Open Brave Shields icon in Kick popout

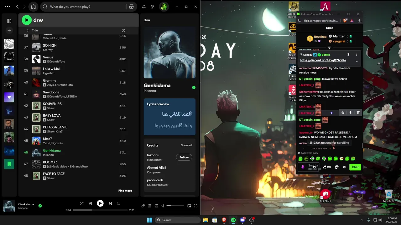pos(345,21)
